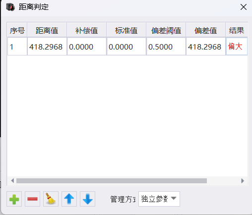252x215 pixels.
Task: Edit the 标准值 cell of row 1
Action: (126, 47)
